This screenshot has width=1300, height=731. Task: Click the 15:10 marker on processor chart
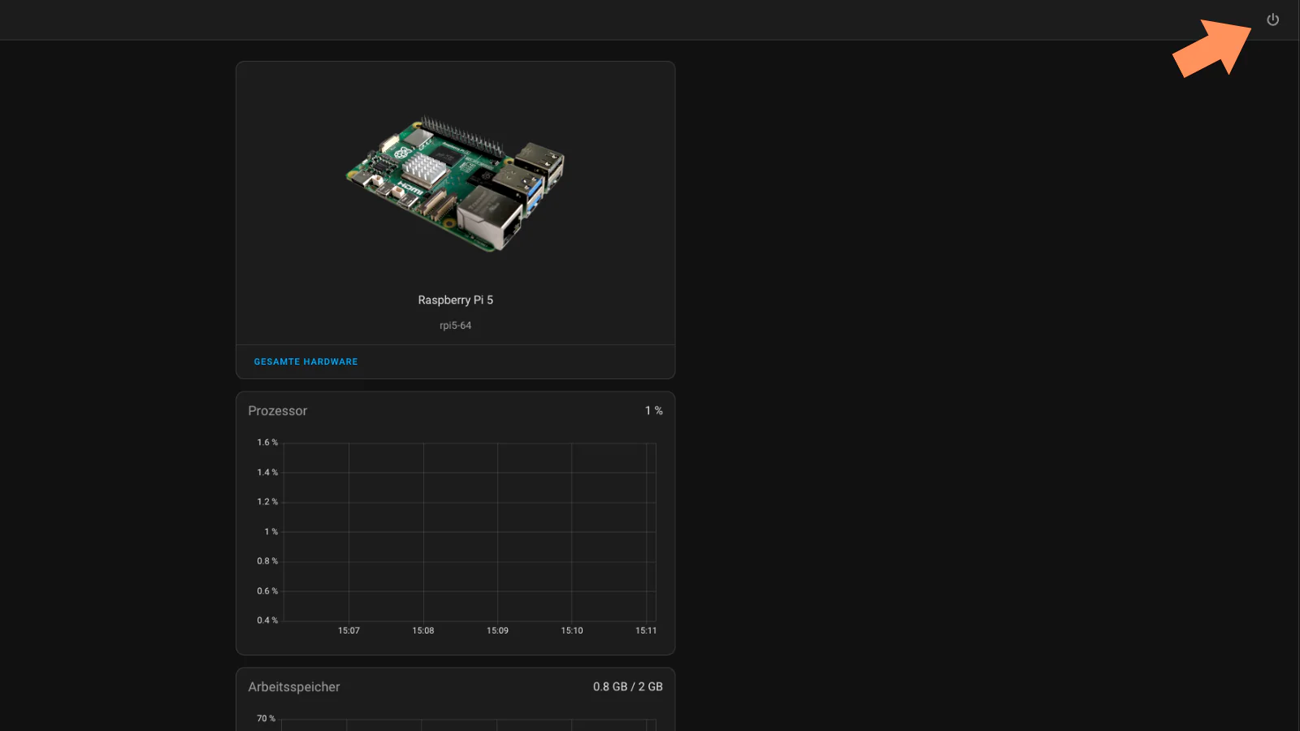point(572,630)
